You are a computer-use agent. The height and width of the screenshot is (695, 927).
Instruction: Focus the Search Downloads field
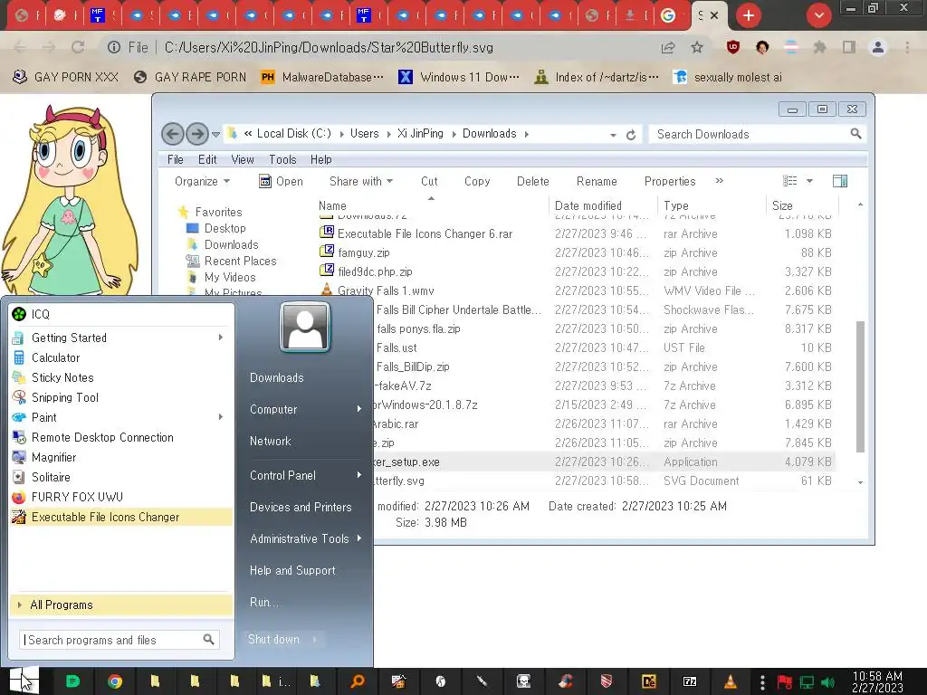tap(758, 134)
